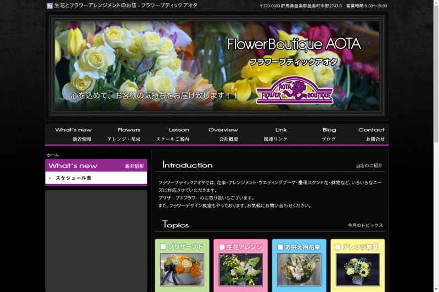439x292 pixels.
Task: Click the お供え用花束 white bouquet thumbnail
Action: point(299,270)
